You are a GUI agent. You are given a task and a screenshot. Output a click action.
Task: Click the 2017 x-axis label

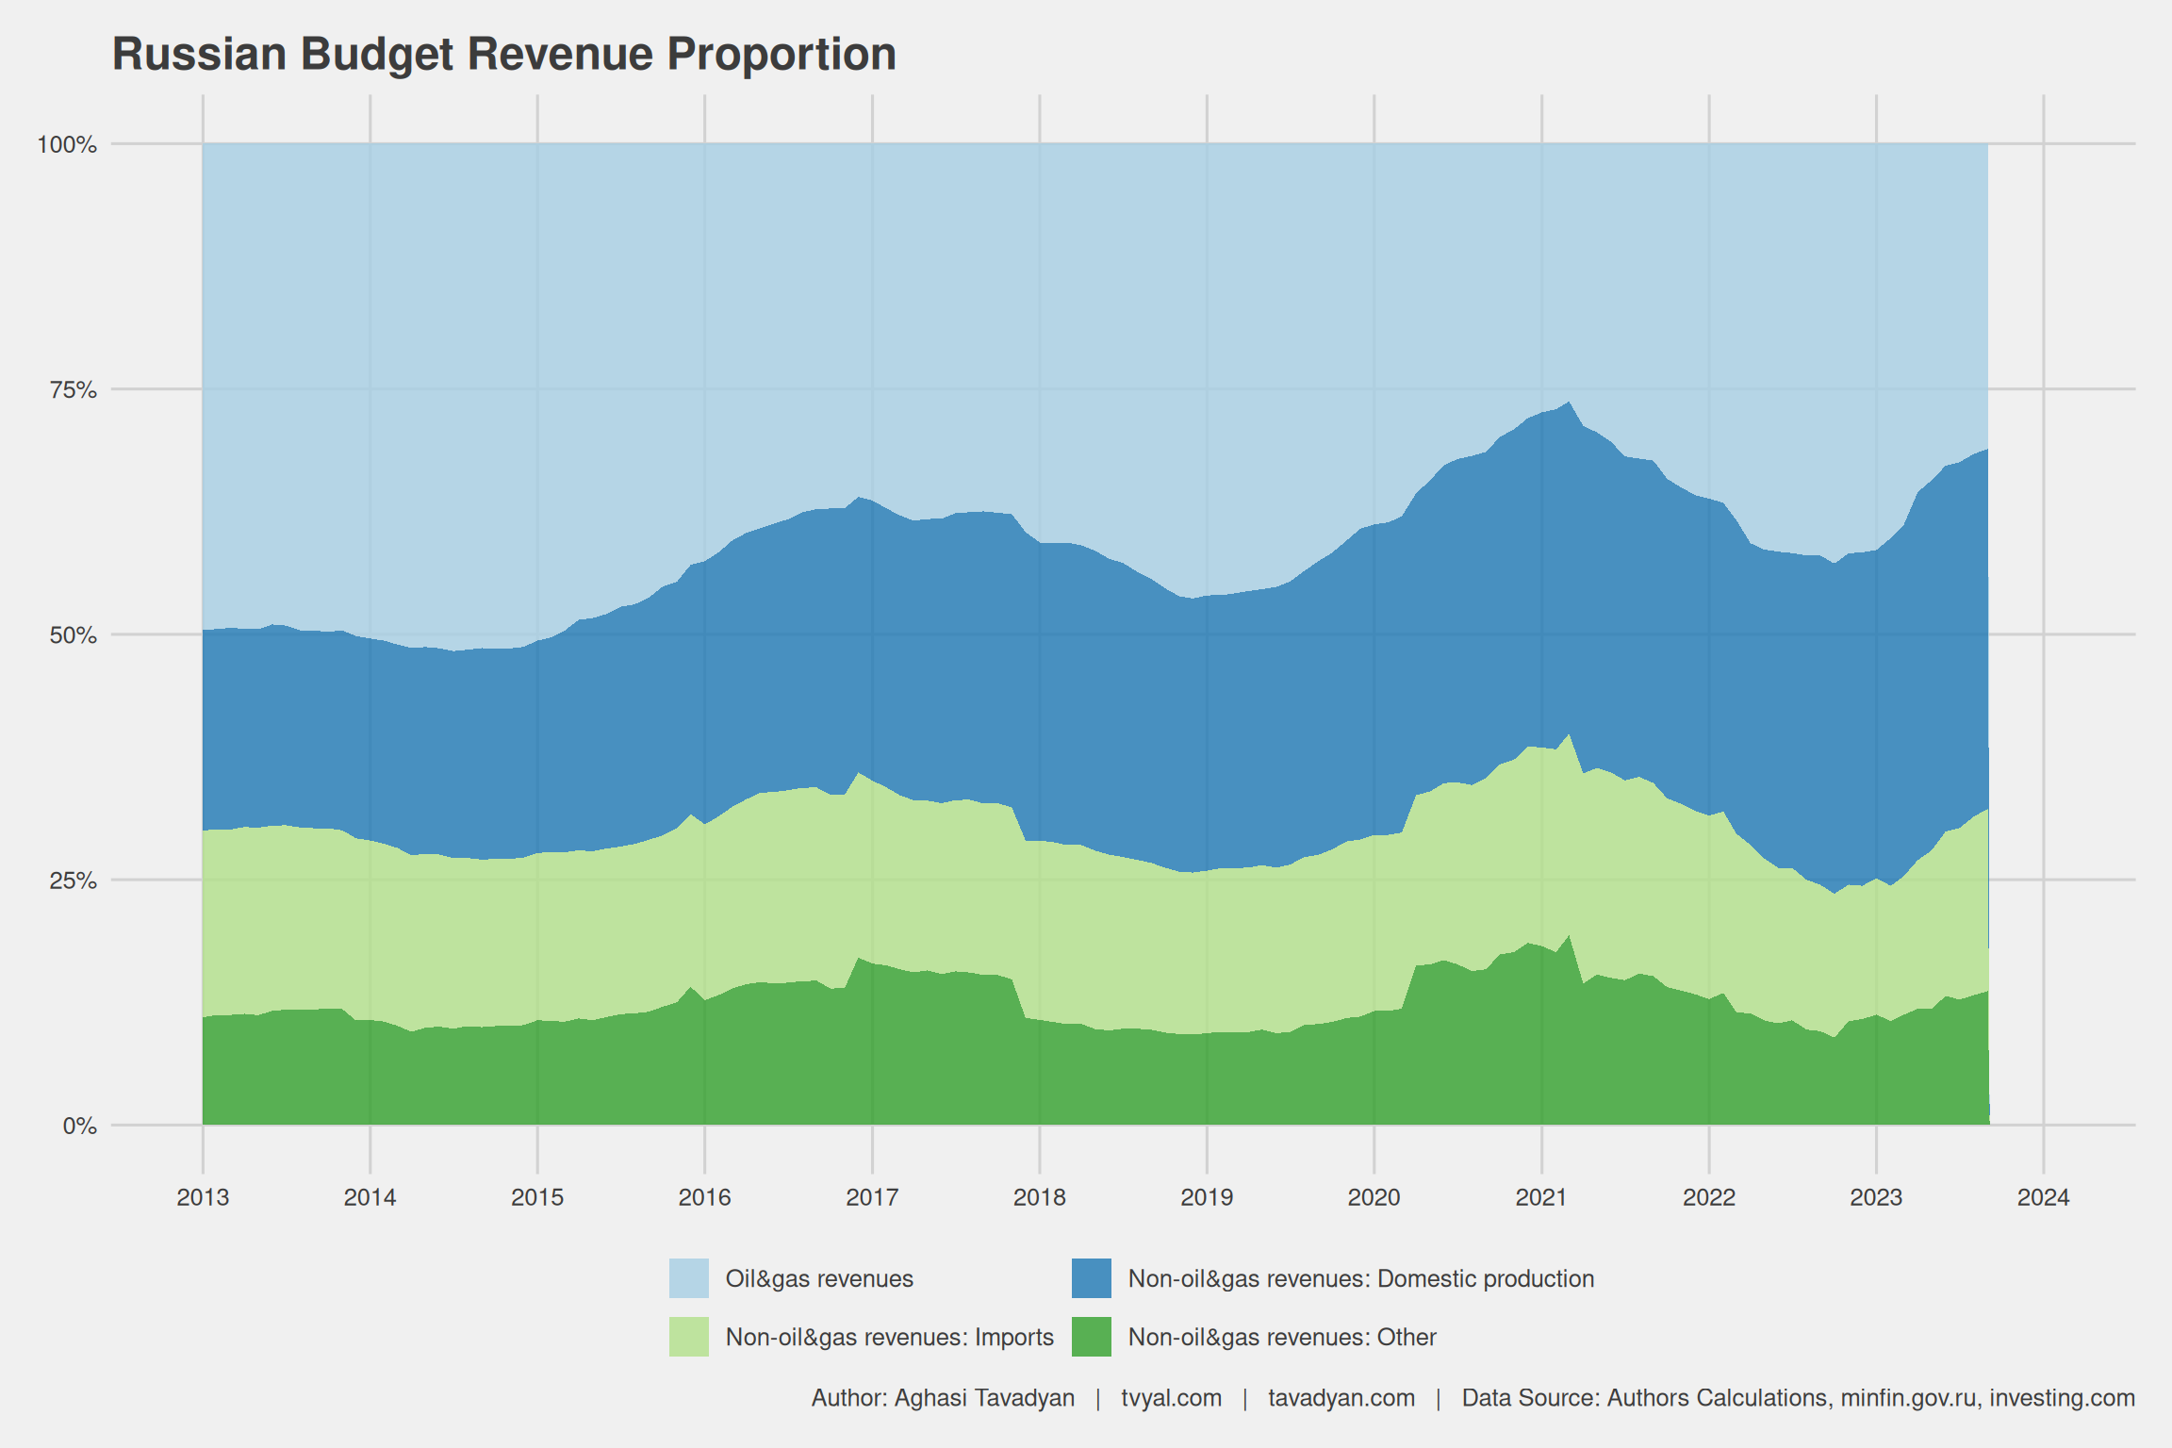(872, 1197)
